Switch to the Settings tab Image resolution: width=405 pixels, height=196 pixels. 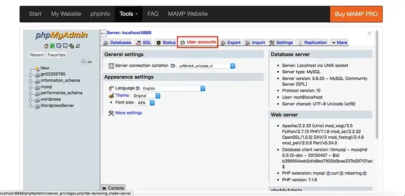(x=281, y=42)
